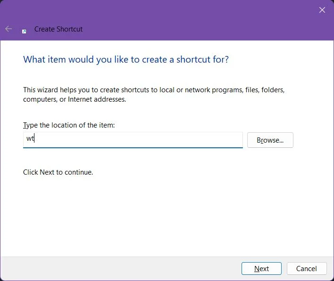Click the shortcut icon beside Create Shortcut title
The width and height of the screenshot is (334, 281).
[24, 32]
